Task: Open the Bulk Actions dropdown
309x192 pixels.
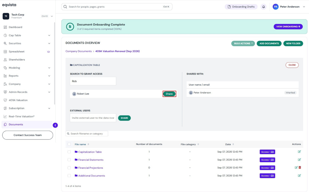Action: coord(243,43)
